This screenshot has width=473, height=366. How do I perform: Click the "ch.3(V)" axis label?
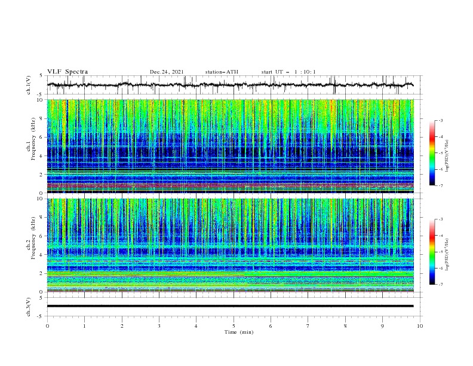pos(29,307)
